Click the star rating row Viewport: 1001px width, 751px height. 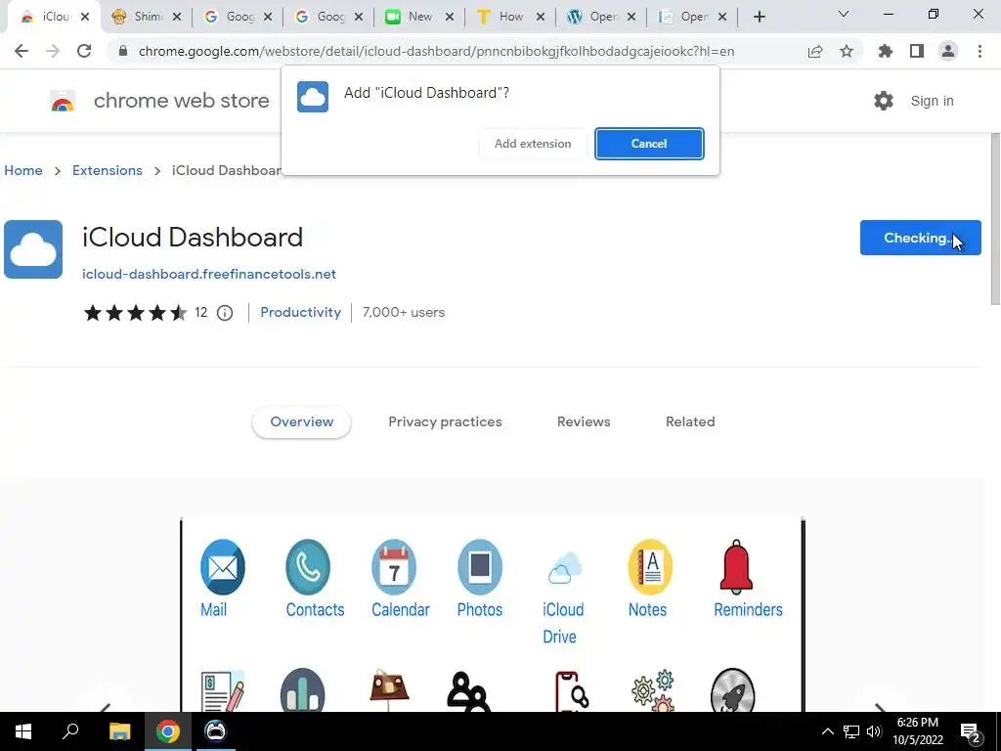pos(135,313)
